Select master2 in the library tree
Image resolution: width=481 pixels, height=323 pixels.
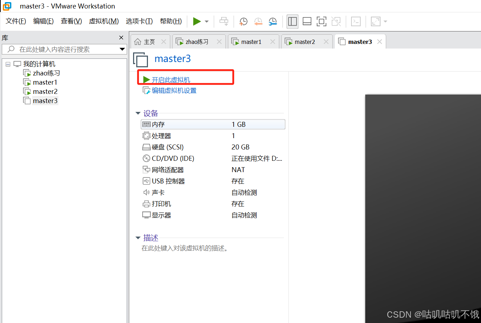coord(45,92)
